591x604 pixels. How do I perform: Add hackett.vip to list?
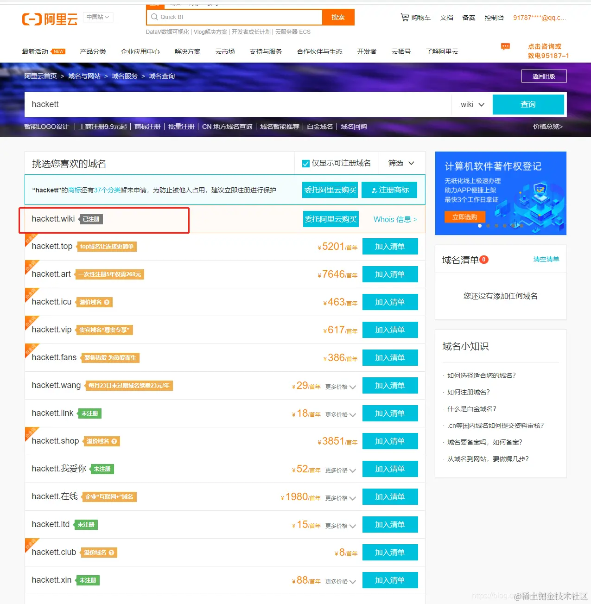(390, 330)
